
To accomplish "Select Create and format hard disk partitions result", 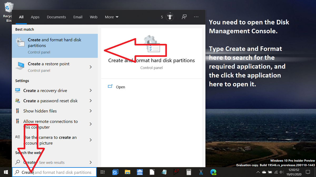I will tap(55, 46).
